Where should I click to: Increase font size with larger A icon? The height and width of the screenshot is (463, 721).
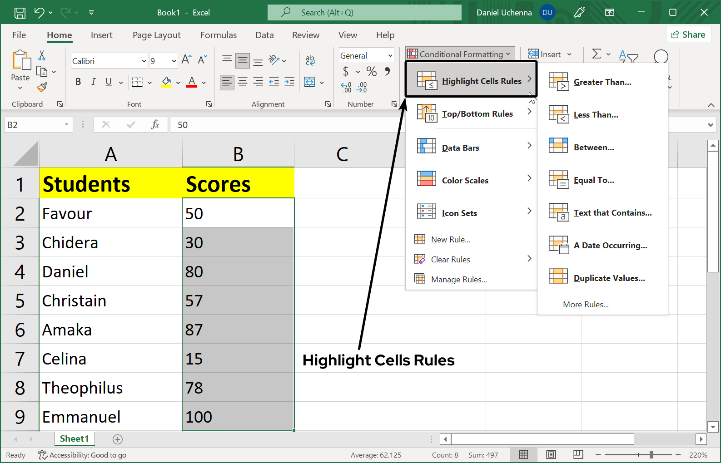[x=186, y=59]
